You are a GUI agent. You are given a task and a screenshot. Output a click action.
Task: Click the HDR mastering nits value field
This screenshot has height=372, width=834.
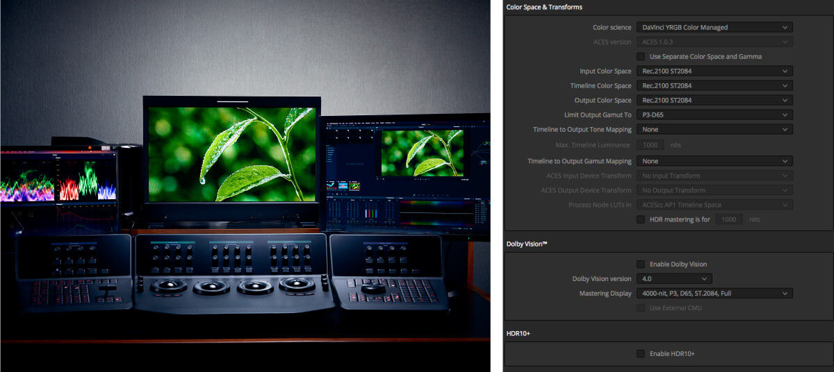[x=729, y=219]
